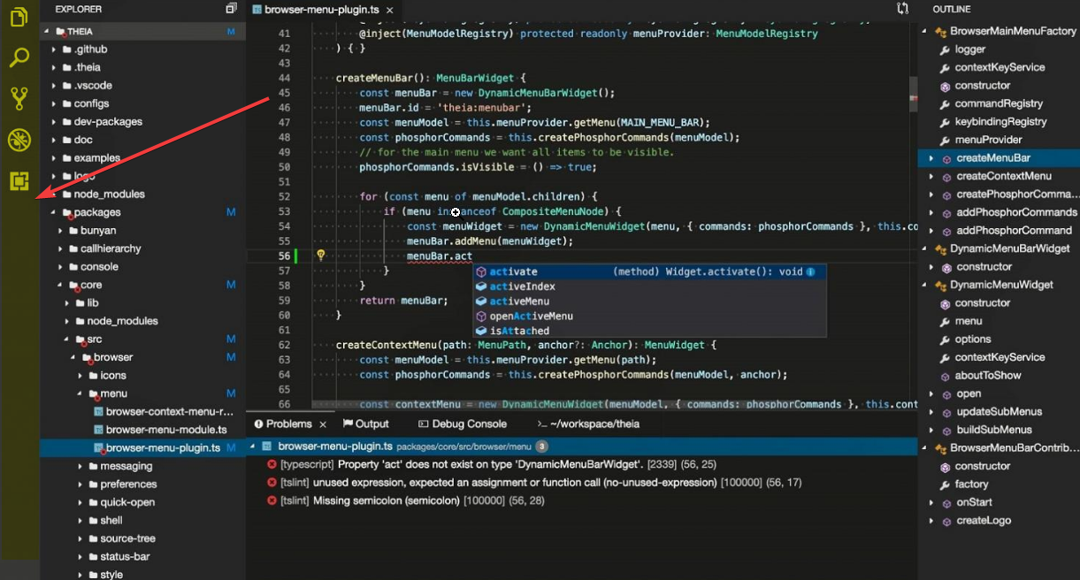Collapse the packages folder
The image size is (1080, 580).
tap(54, 212)
